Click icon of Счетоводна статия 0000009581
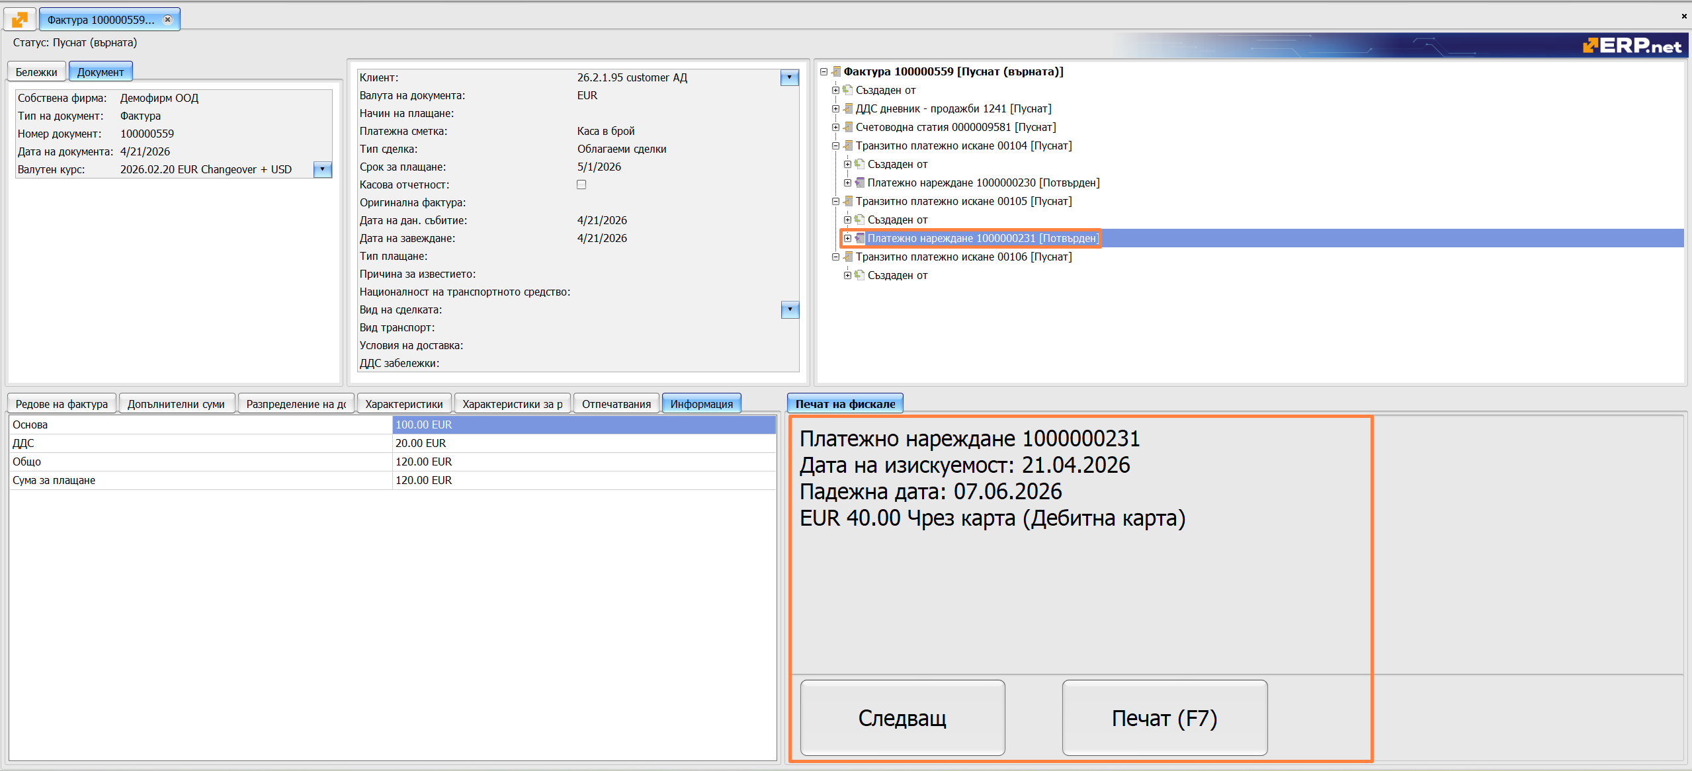Screen dimensions: 1692x771 (848, 127)
